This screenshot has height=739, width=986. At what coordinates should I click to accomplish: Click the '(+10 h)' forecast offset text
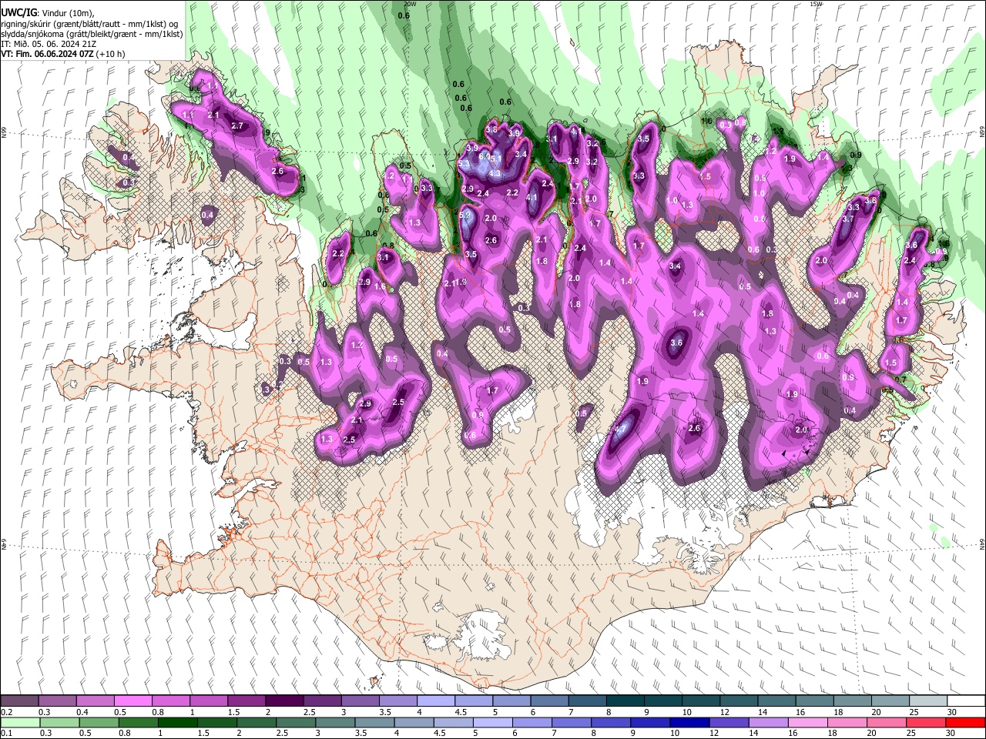[x=111, y=54]
